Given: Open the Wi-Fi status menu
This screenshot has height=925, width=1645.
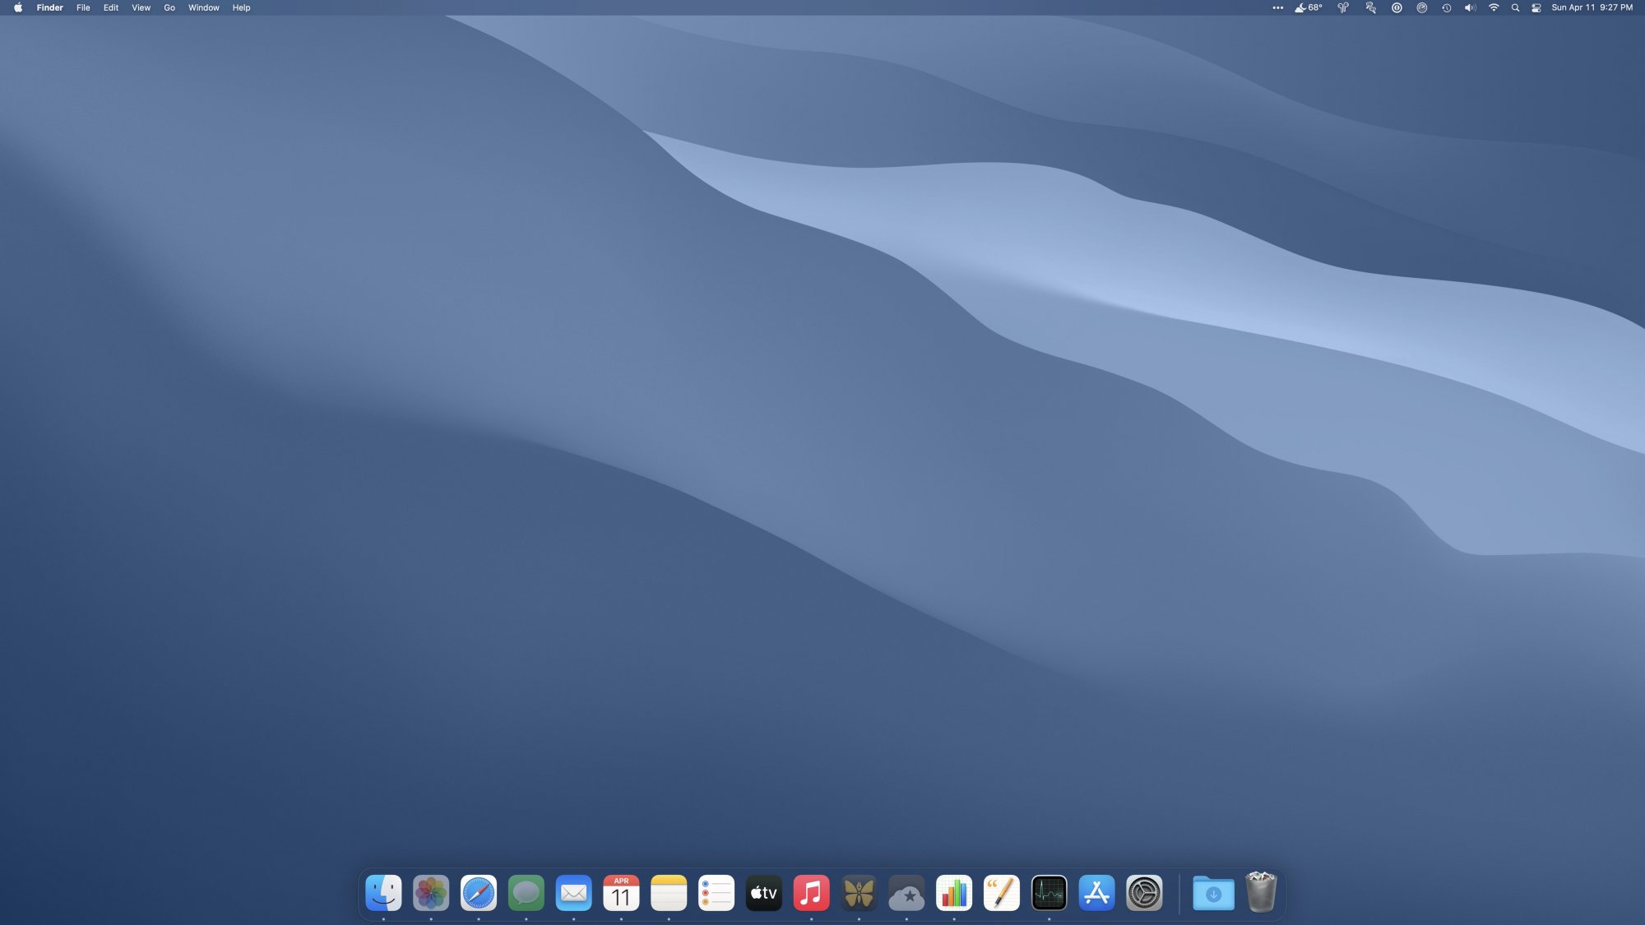Looking at the screenshot, I should click(1494, 7).
